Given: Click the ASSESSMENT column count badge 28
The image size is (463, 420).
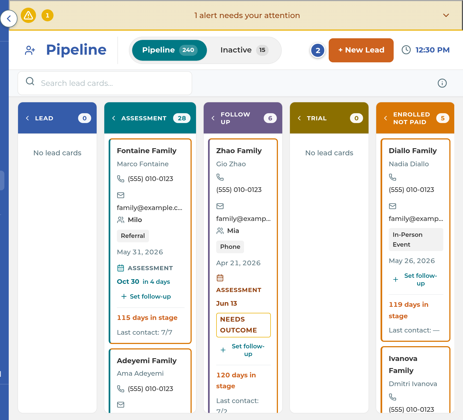Looking at the screenshot, I should 182,118.
